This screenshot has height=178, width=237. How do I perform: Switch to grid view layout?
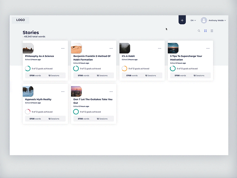click(205, 31)
